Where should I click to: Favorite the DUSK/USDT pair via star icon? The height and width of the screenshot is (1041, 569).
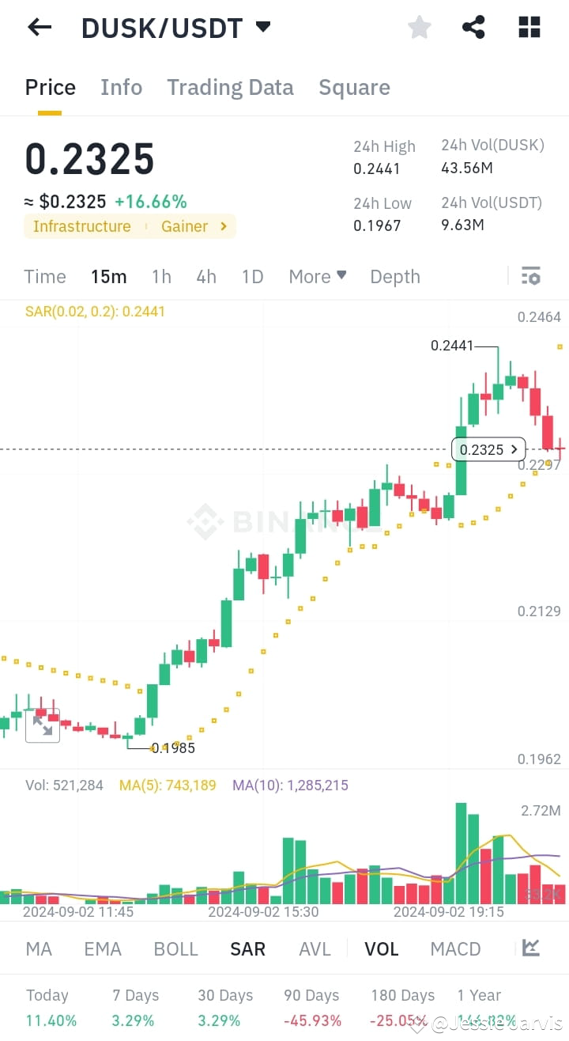click(x=419, y=27)
